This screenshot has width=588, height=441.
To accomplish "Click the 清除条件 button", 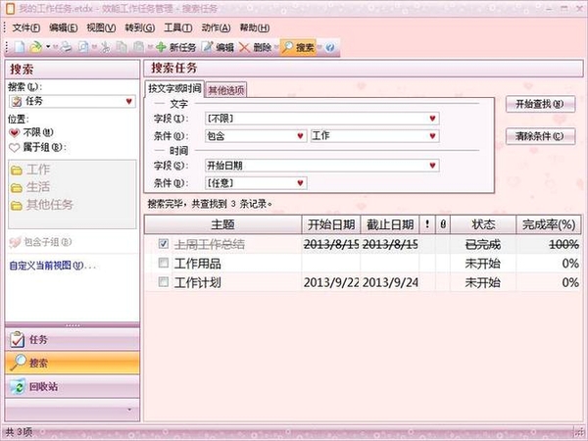I will click(x=540, y=136).
